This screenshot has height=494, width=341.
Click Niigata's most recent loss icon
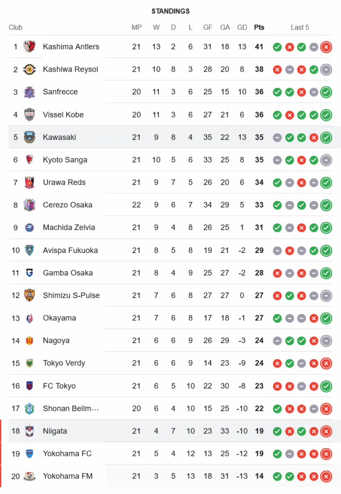pyautogui.click(x=326, y=431)
